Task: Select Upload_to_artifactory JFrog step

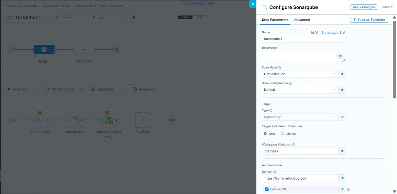Action: coord(108,120)
